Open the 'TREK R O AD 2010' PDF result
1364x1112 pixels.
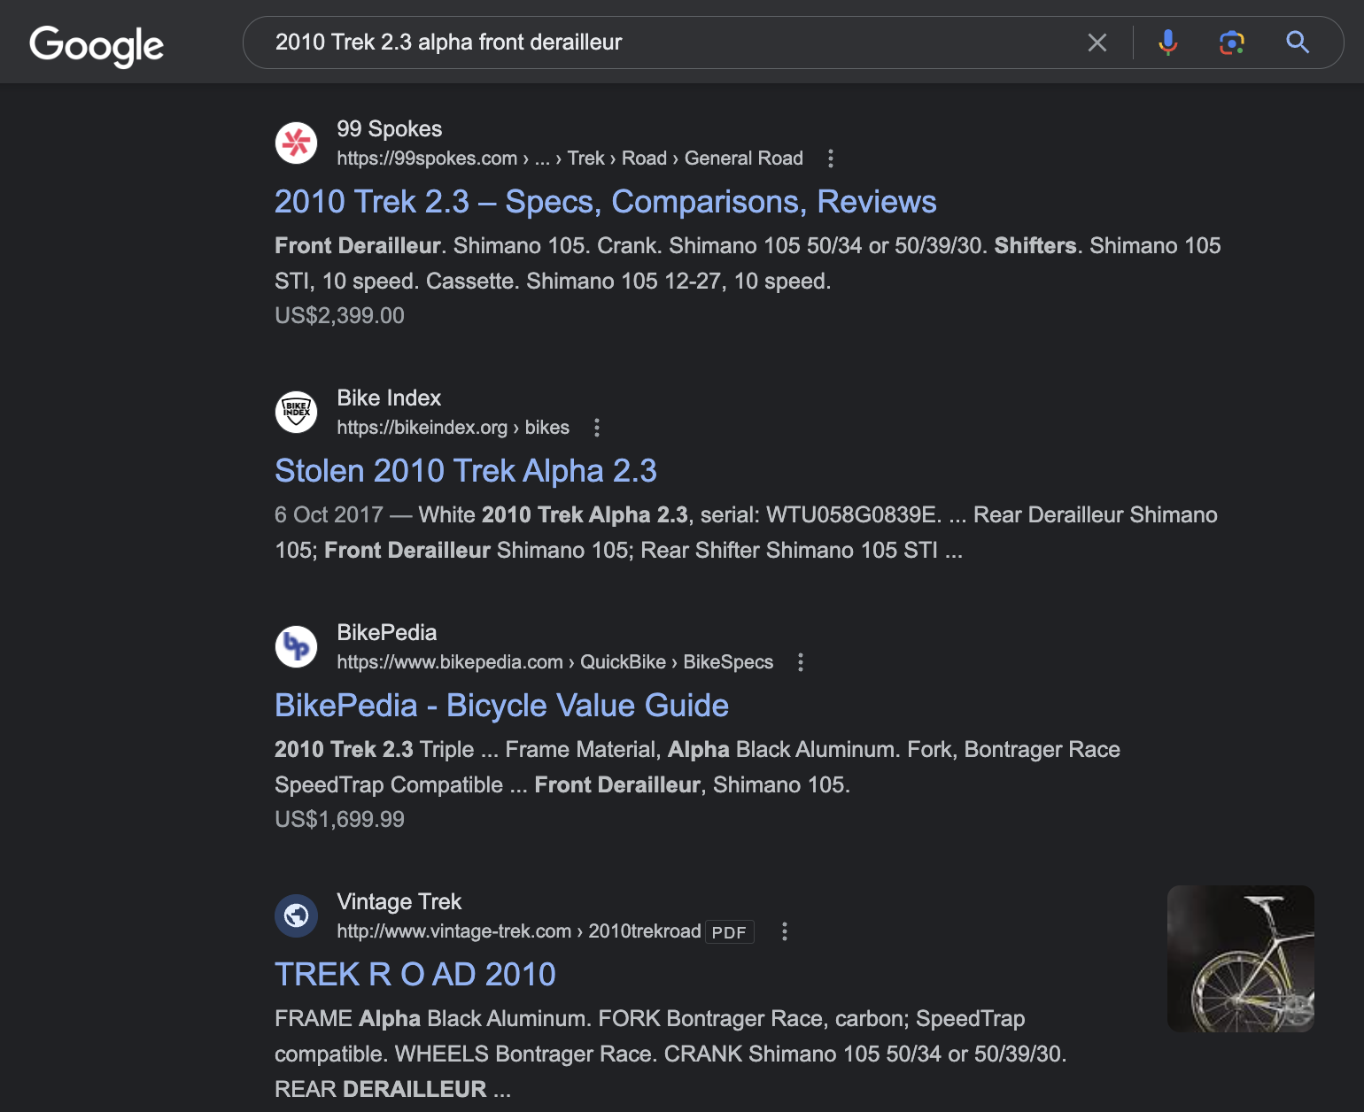click(415, 975)
